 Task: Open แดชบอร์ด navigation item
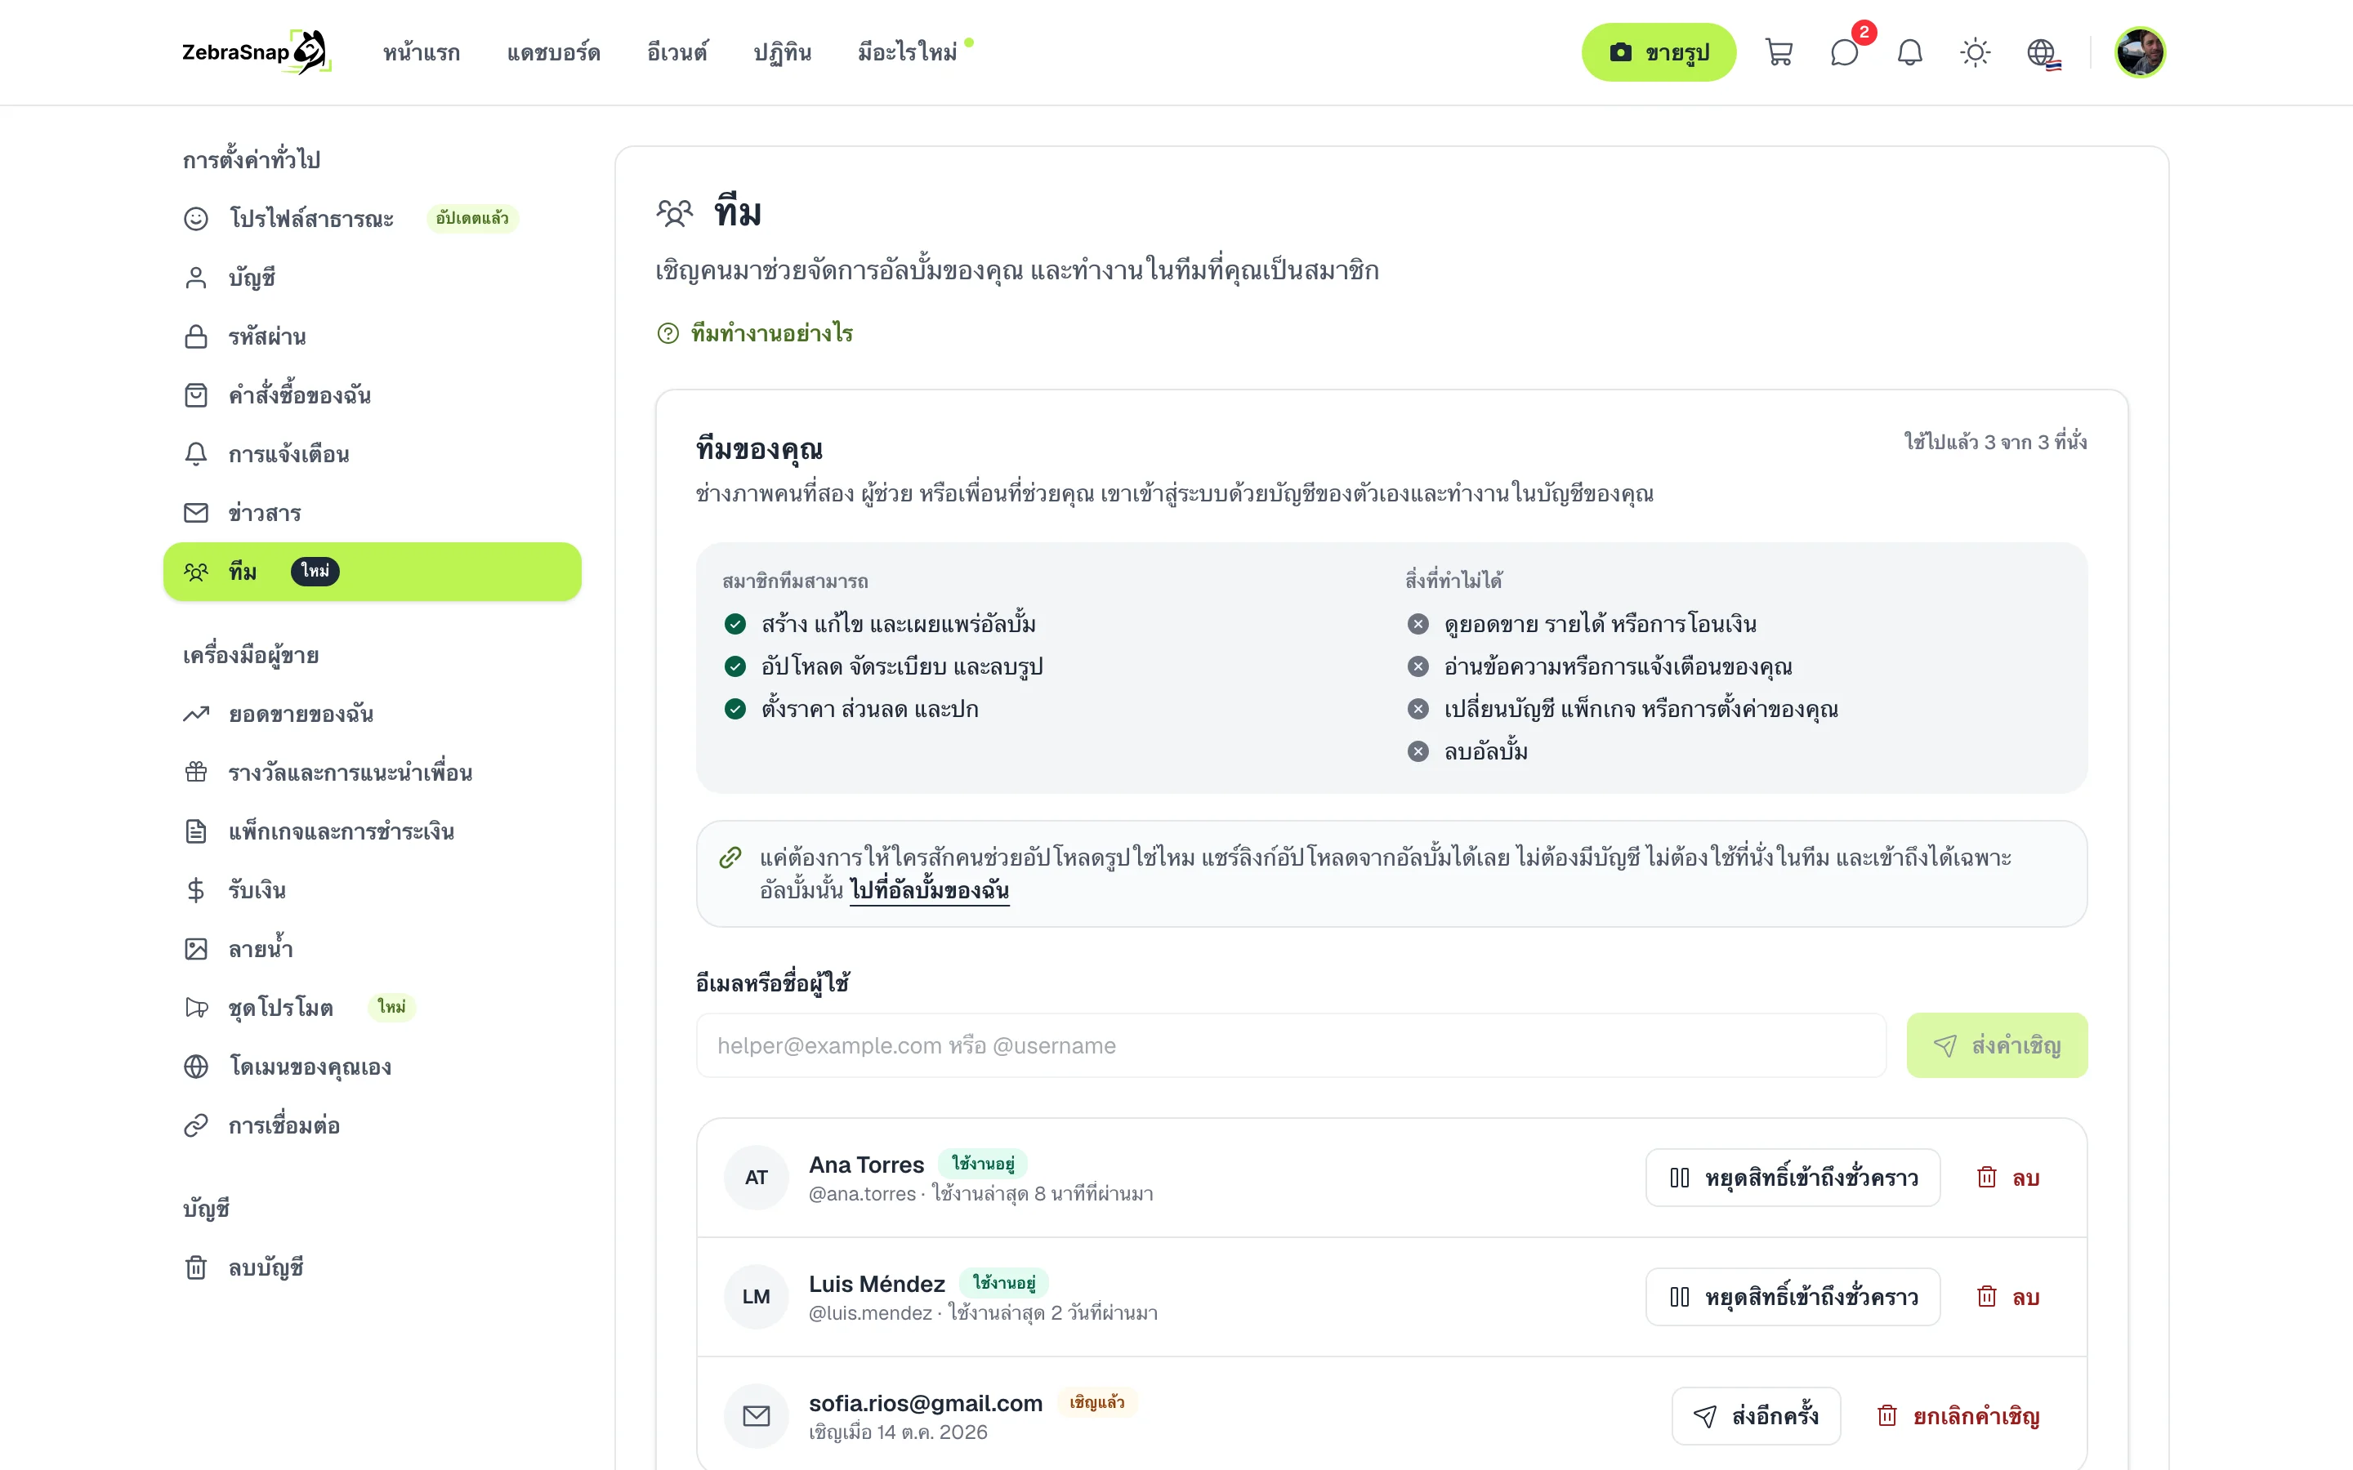pos(553,52)
